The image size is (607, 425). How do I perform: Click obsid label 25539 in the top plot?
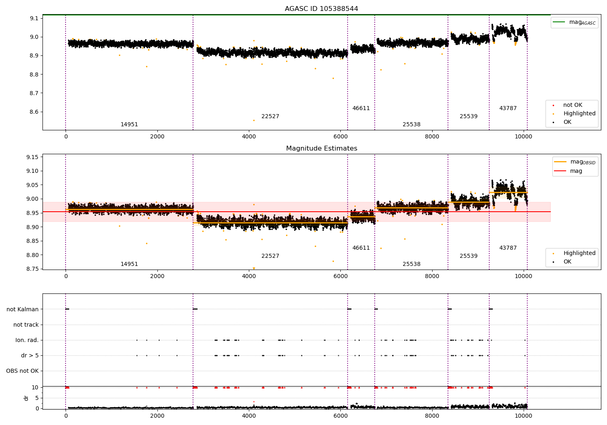coord(469,117)
